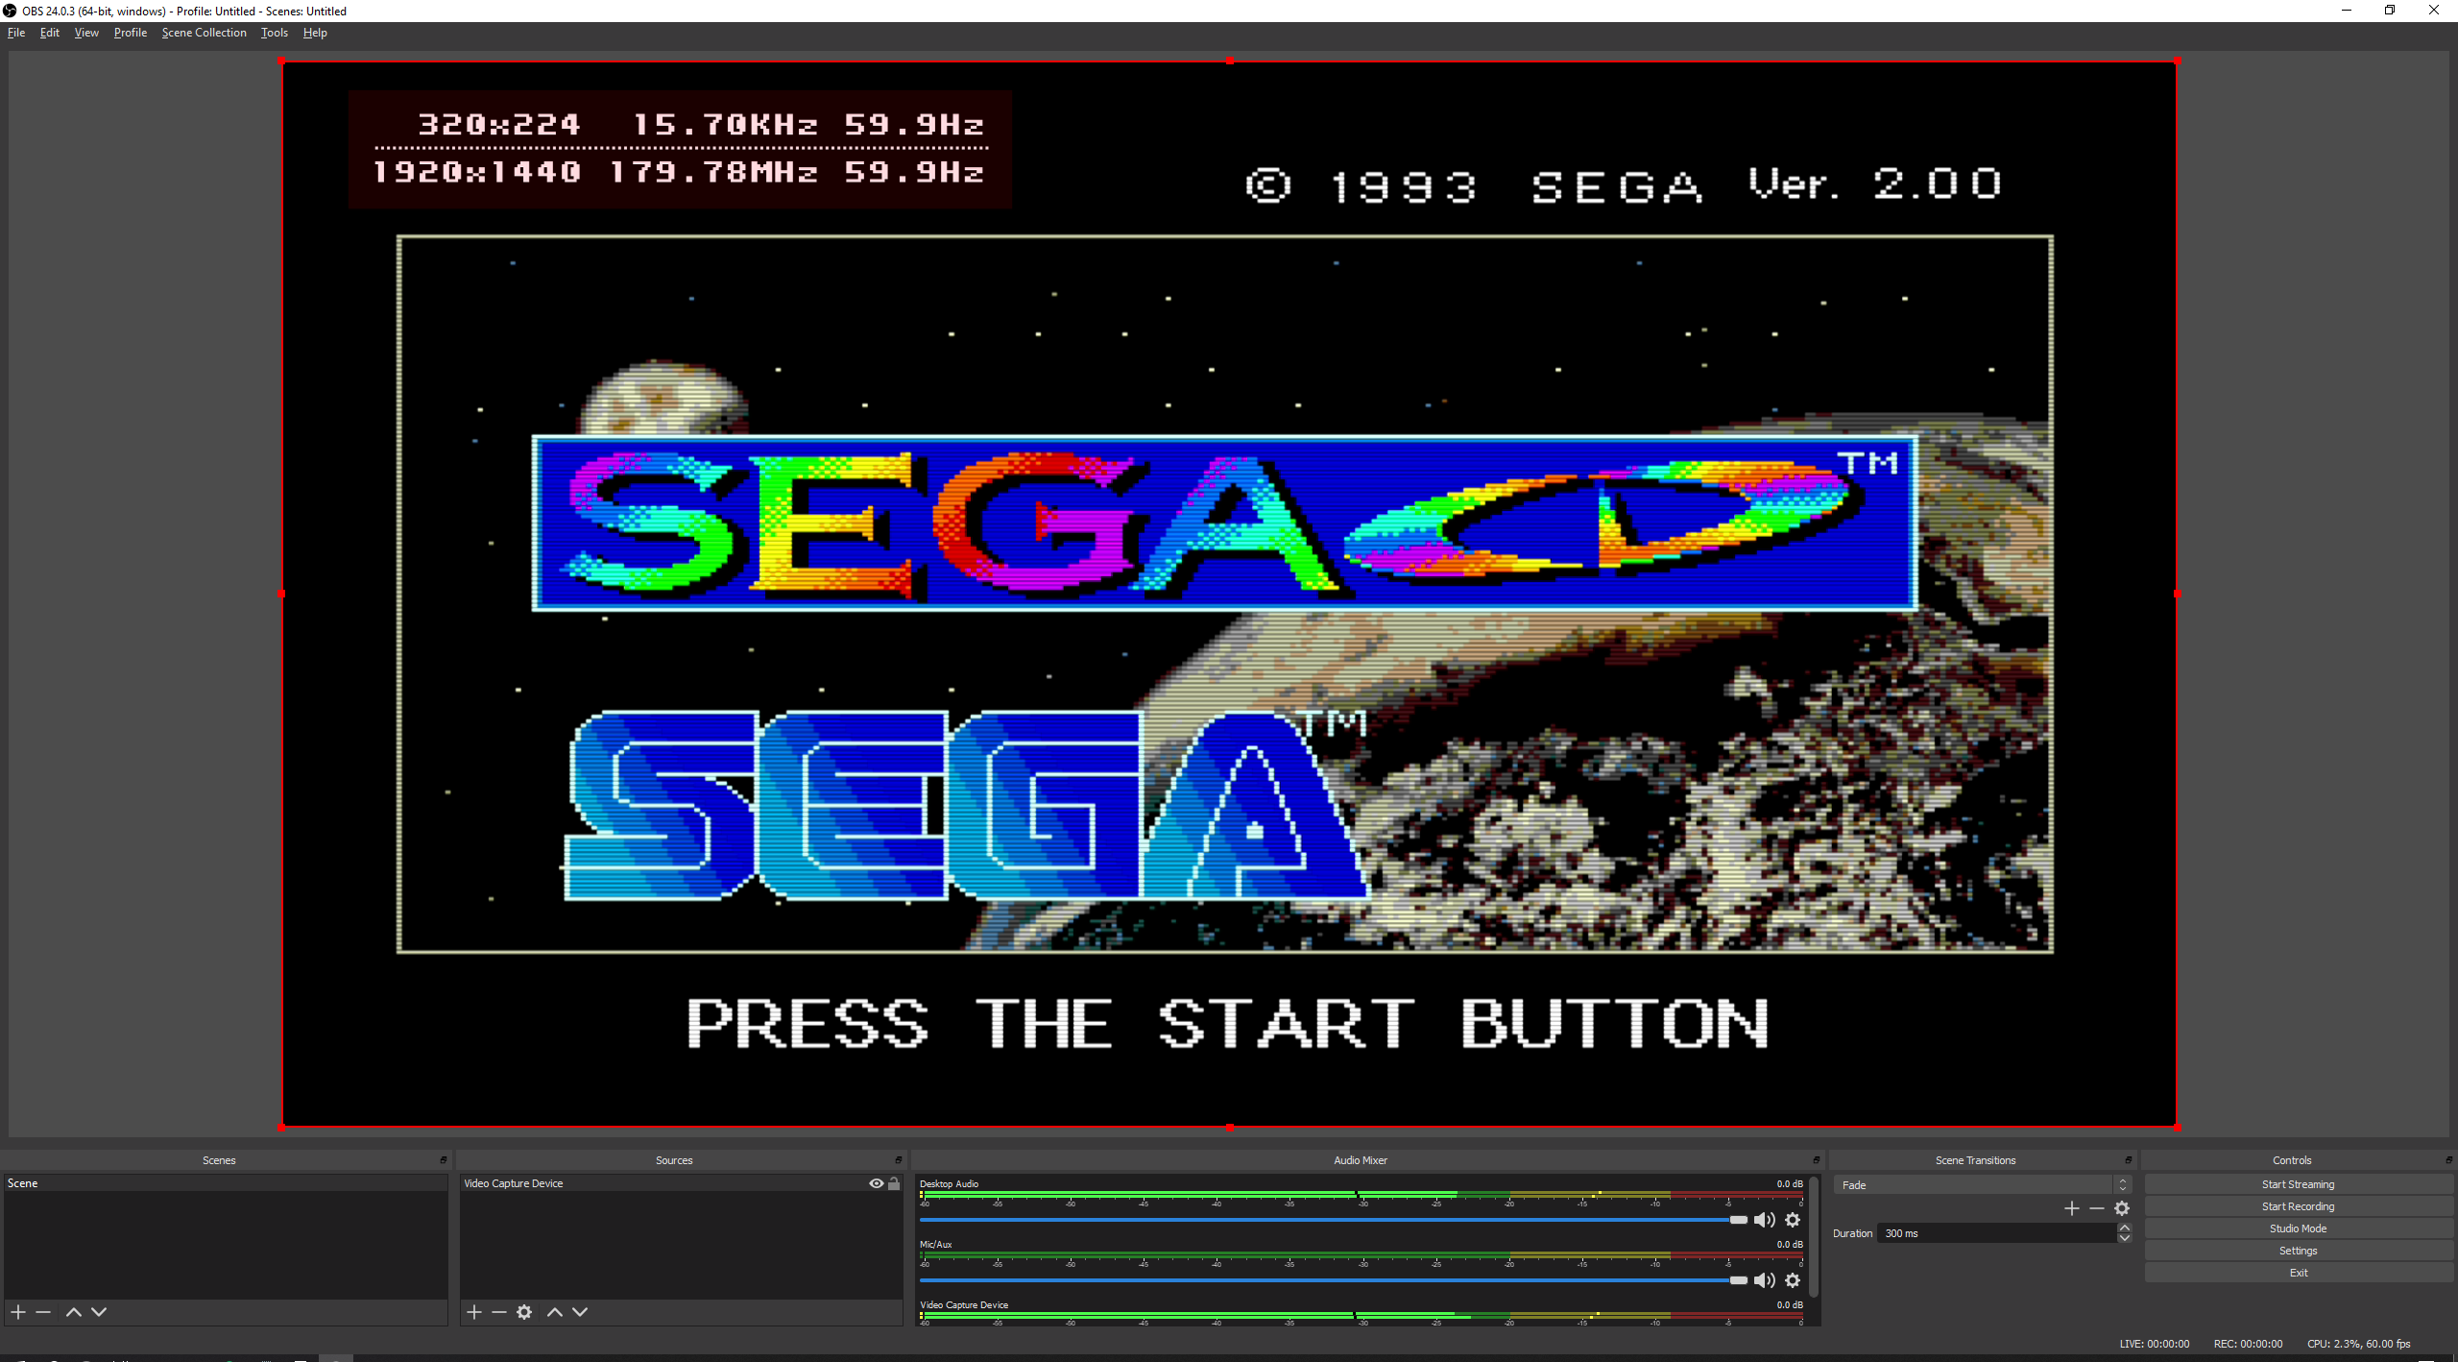Restore down the OBS window
This screenshot has width=2458, height=1362.
(2390, 11)
